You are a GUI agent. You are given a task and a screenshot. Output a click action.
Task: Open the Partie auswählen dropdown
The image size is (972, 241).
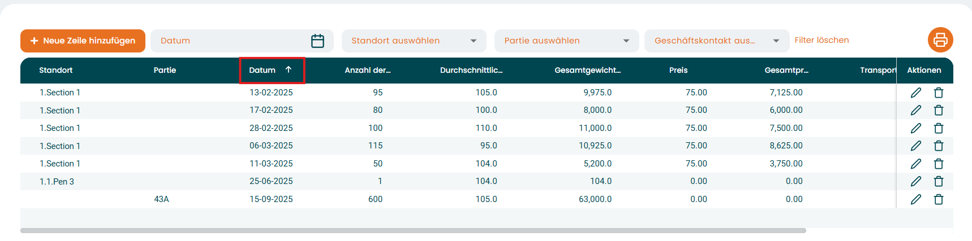click(x=567, y=41)
